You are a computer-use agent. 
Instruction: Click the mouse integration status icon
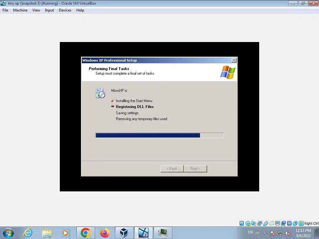click(295, 223)
